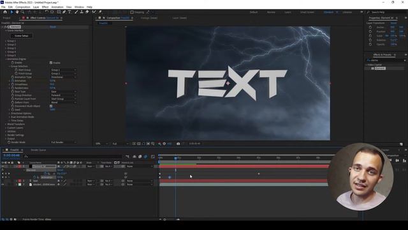Click the Randomness stopwatch icon

[x=13, y=88]
